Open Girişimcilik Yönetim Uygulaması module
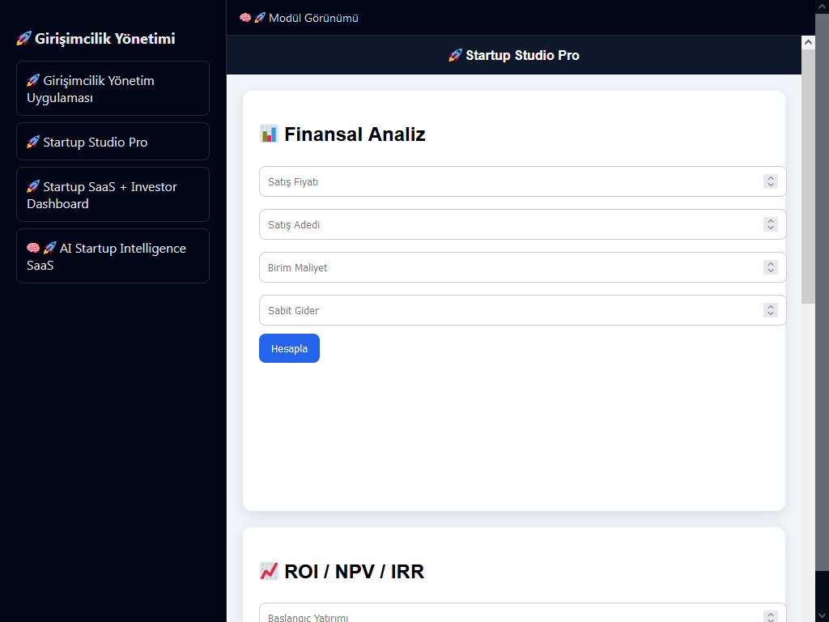 click(113, 88)
